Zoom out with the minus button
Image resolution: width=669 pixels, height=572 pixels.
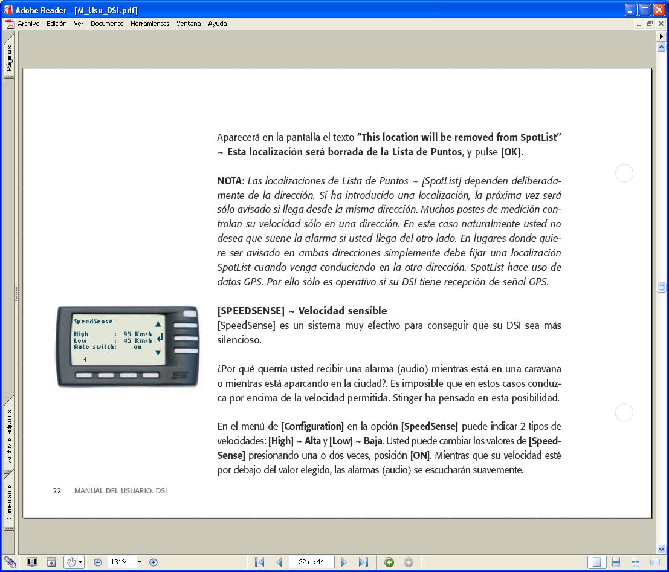click(x=98, y=562)
